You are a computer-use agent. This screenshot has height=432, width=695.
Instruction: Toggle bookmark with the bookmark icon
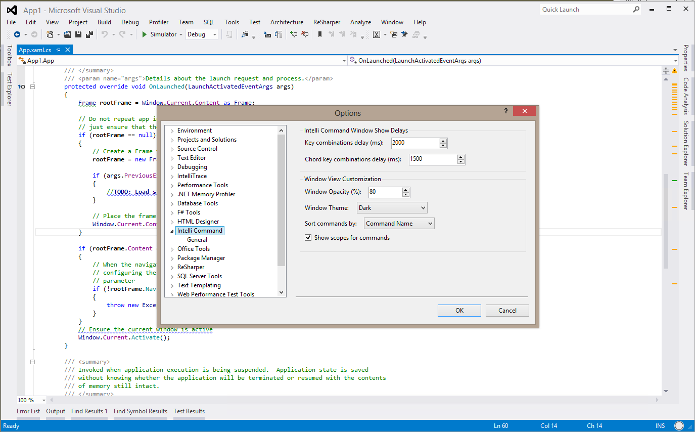click(x=320, y=34)
